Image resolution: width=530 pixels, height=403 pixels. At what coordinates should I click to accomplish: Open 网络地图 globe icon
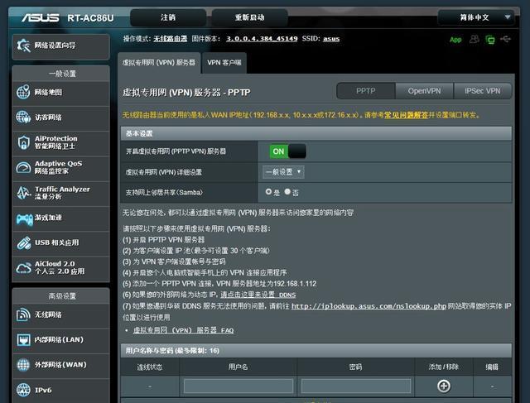click(x=23, y=92)
